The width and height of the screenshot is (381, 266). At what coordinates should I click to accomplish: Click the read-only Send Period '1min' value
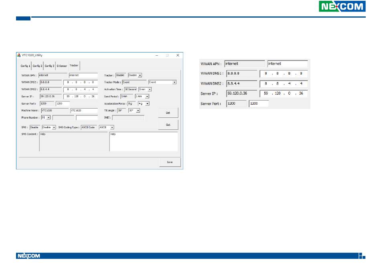127,97
